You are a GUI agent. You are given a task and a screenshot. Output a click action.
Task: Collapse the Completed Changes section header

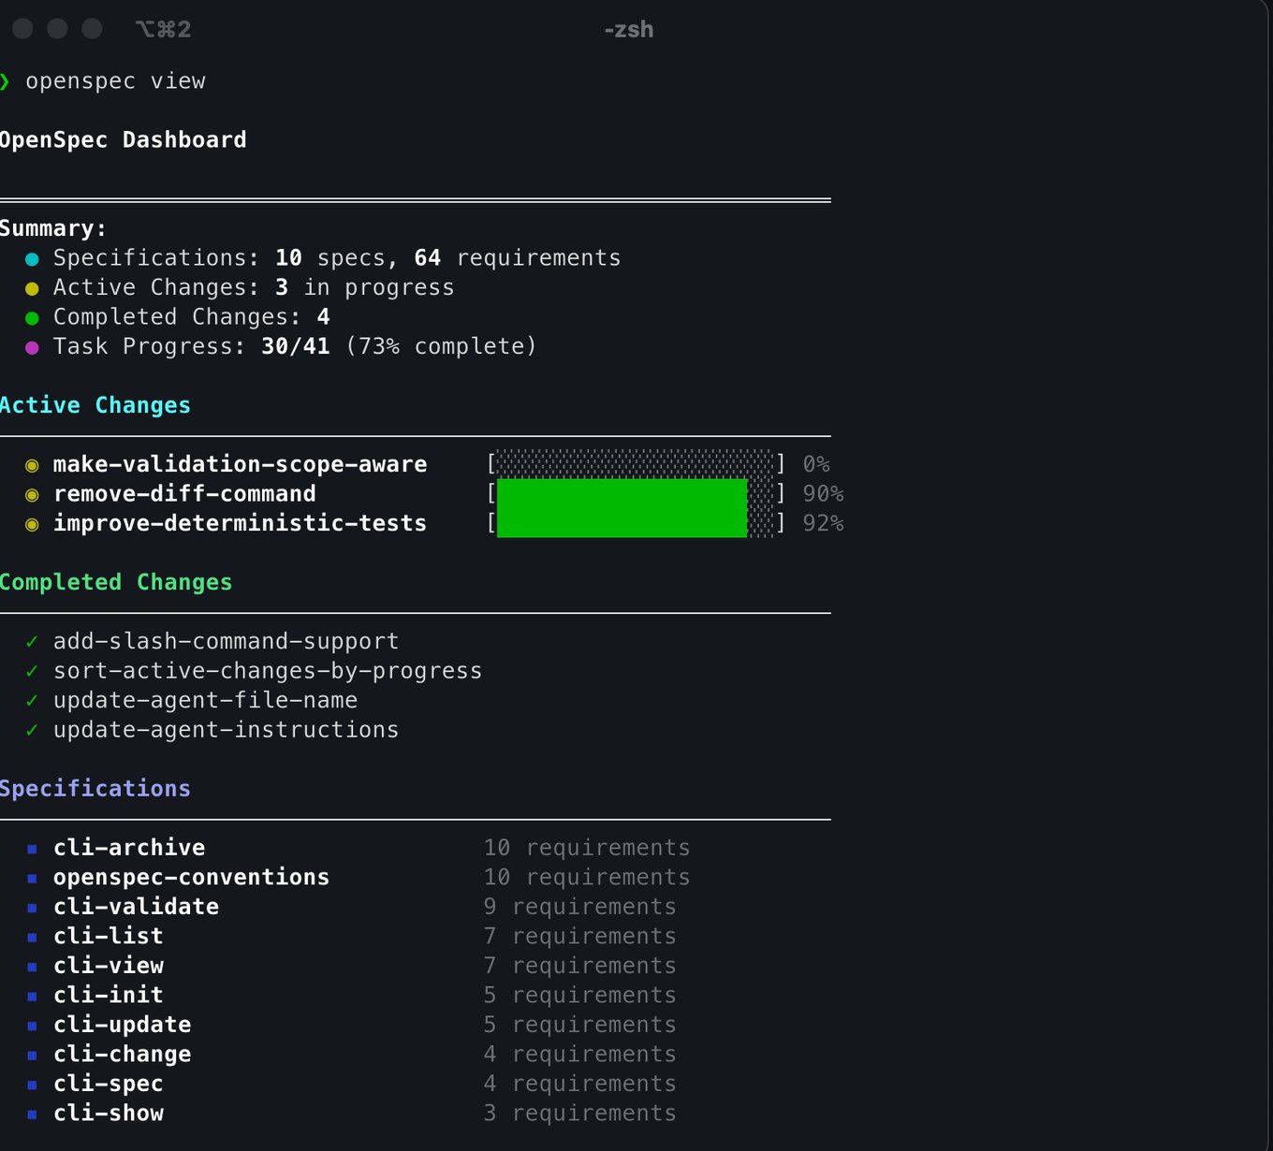[x=116, y=582]
